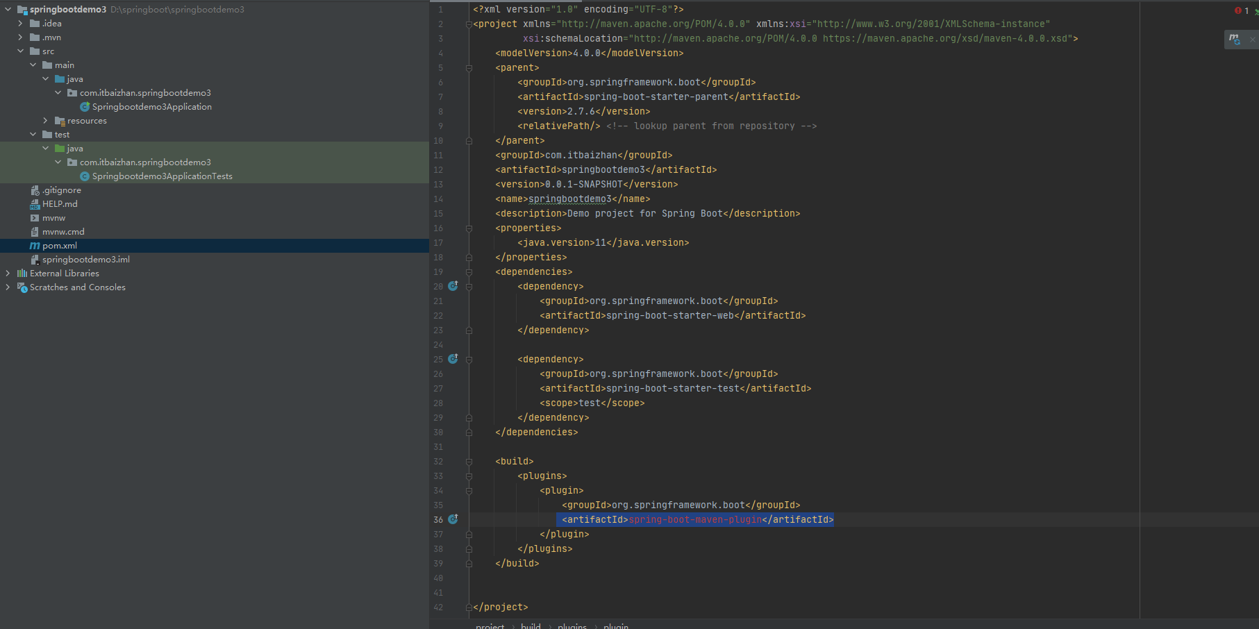Click the red error indicator icon
Viewport: 1259px width, 629px height.
coord(1237,10)
